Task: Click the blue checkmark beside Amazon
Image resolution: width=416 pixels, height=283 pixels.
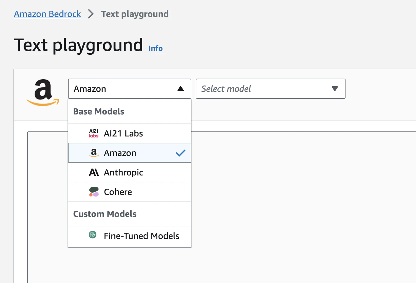Action: 181,153
